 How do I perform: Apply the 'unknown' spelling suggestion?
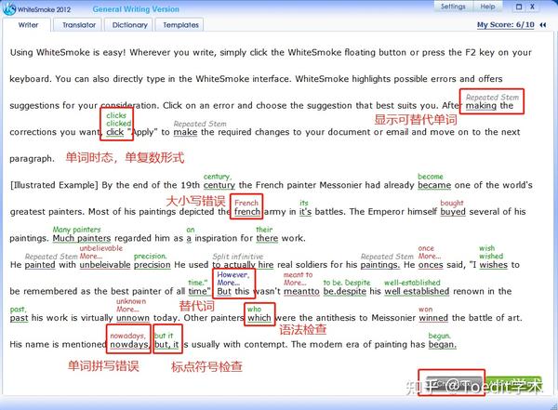point(131,301)
